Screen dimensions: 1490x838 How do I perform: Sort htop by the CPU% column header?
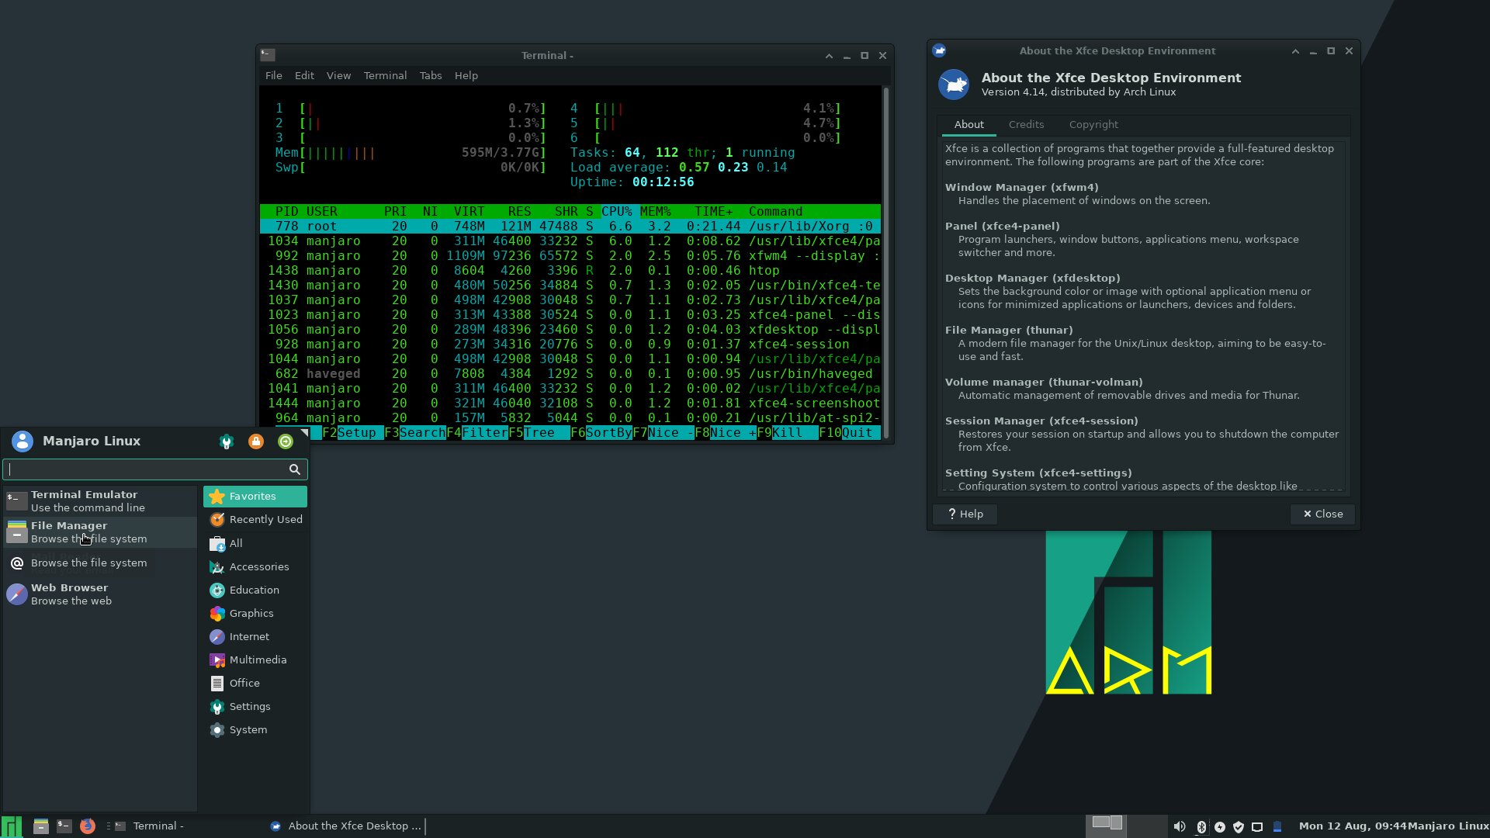point(617,212)
